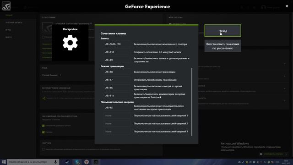Viewport: 293px width, 165px height.
Task: Toggle GeForce driver update notification checkbox
Action: [x=43, y=126]
